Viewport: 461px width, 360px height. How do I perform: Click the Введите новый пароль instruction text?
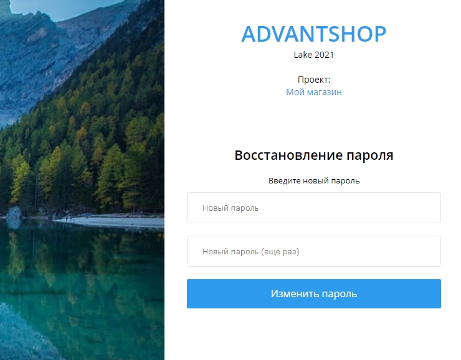[314, 181]
